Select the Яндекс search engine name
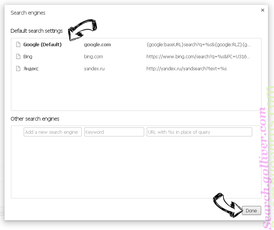This screenshot has height=230, width=274. (x=31, y=68)
